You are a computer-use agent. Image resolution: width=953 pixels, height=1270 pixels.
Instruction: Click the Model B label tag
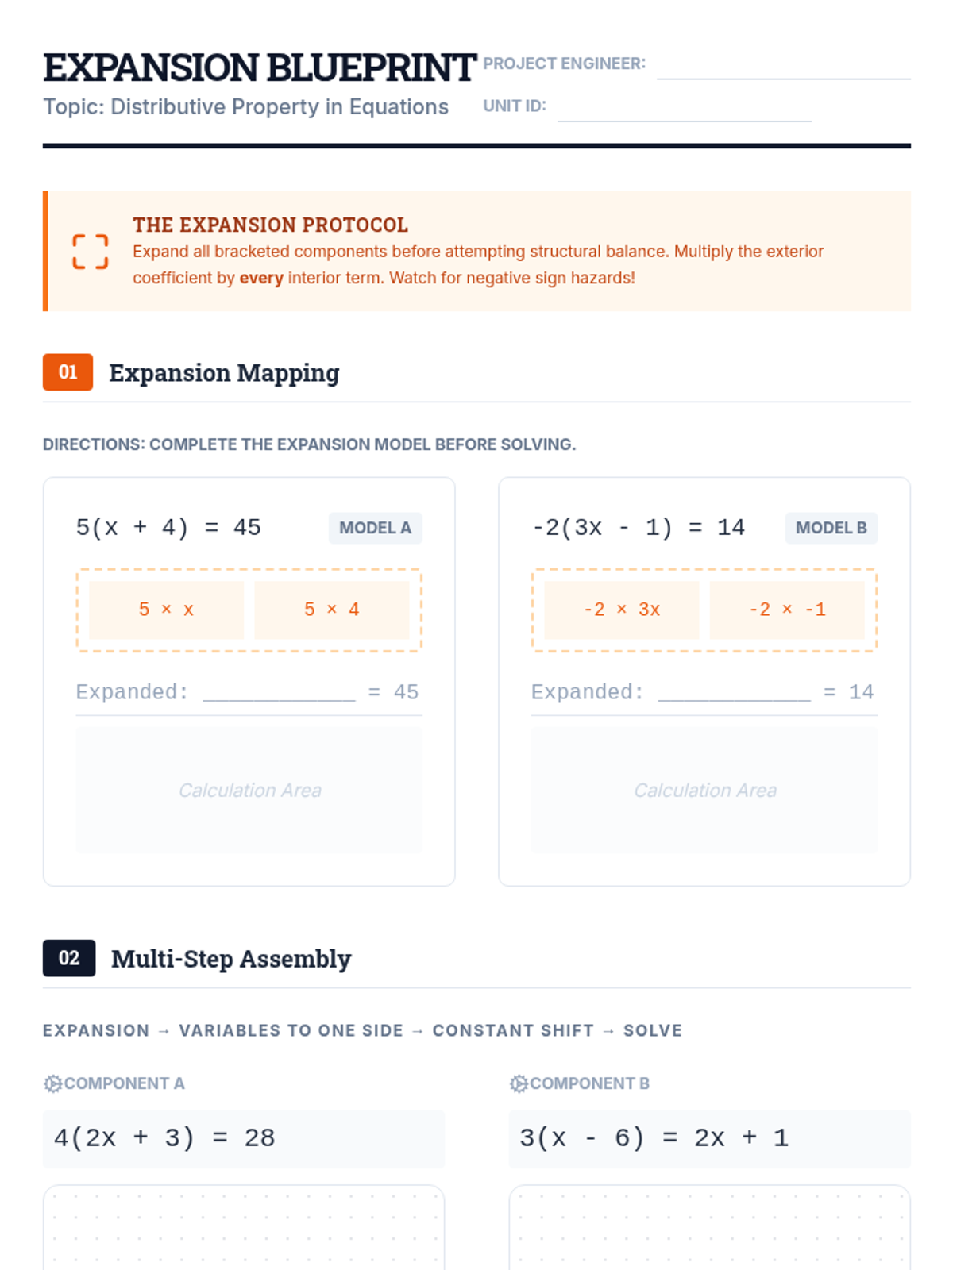point(831,528)
